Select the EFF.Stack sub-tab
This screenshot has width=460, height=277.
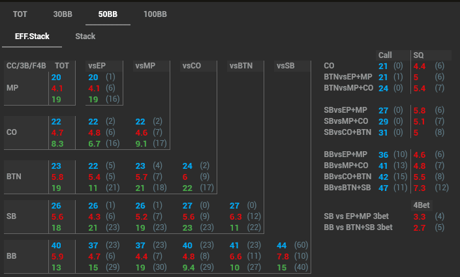point(33,36)
